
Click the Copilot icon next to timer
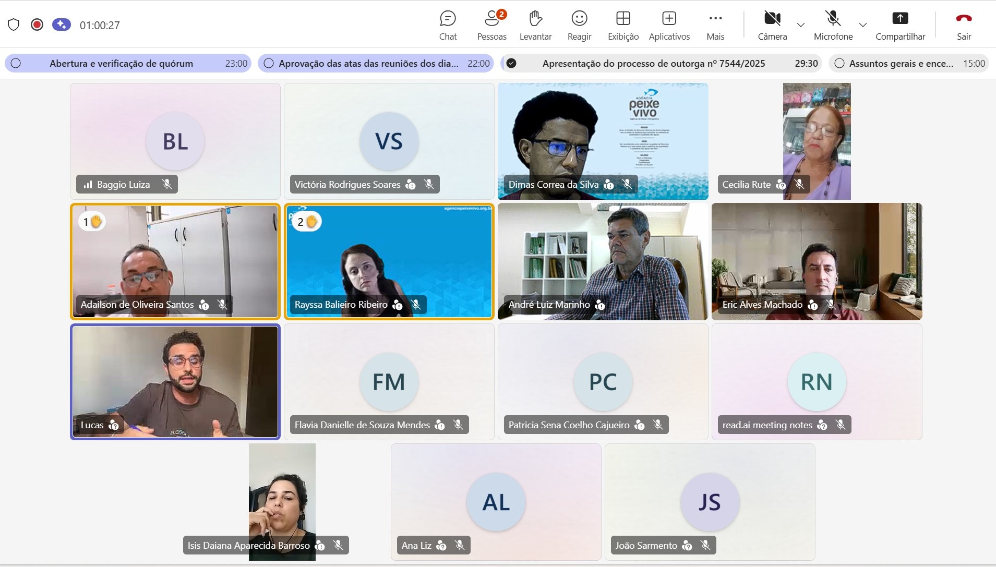pyautogui.click(x=62, y=25)
